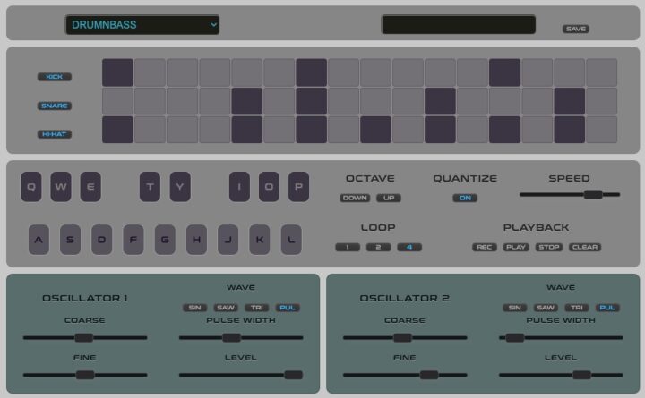Click the SPEED slider handle

tap(592, 194)
